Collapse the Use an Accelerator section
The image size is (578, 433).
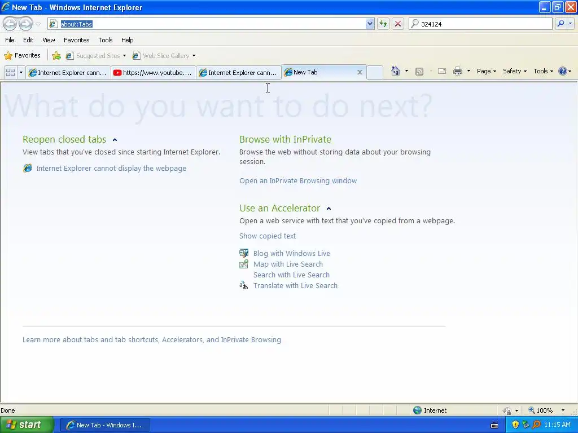click(x=329, y=209)
